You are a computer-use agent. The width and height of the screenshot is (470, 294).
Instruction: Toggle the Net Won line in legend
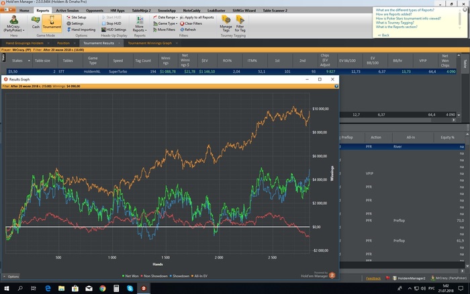(x=130, y=276)
